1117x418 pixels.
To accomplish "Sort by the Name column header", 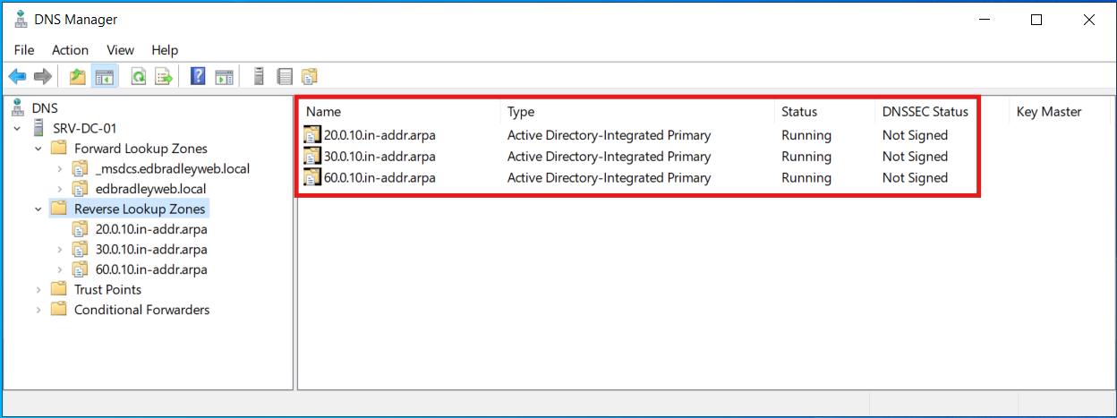I will pos(399,112).
